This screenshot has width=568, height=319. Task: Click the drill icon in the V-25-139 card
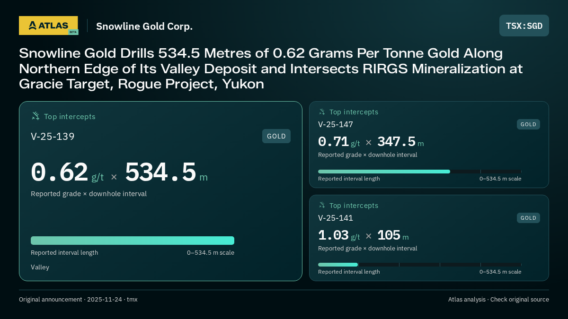point(35,116)
